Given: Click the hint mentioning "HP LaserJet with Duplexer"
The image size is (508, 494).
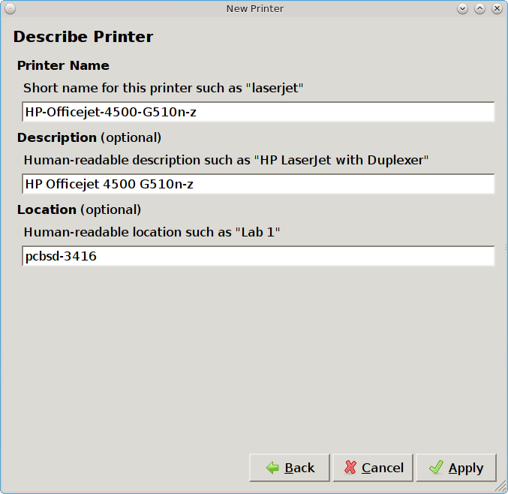Looking at the screenshot, I should pos(226,160).
